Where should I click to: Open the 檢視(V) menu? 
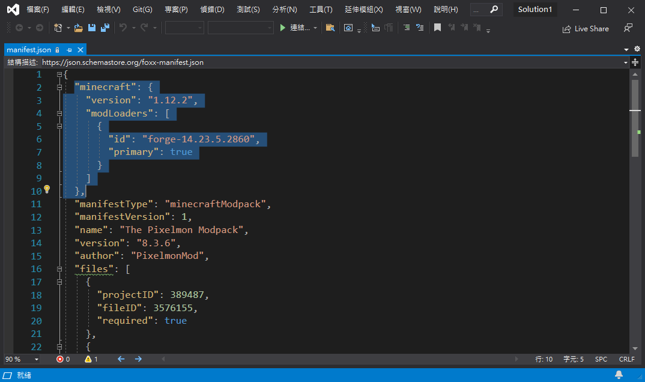click(109, 10)
